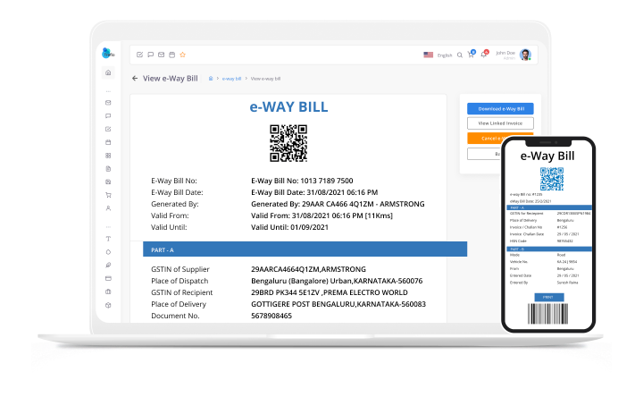The height and width of the screenshot is (397, 643).
Task: Open the to-do shortcut in top toolbar
Action: click(140, 55)
